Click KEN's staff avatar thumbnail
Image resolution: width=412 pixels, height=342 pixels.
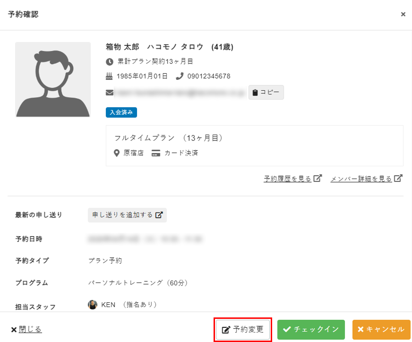click(x=93, y=304)
